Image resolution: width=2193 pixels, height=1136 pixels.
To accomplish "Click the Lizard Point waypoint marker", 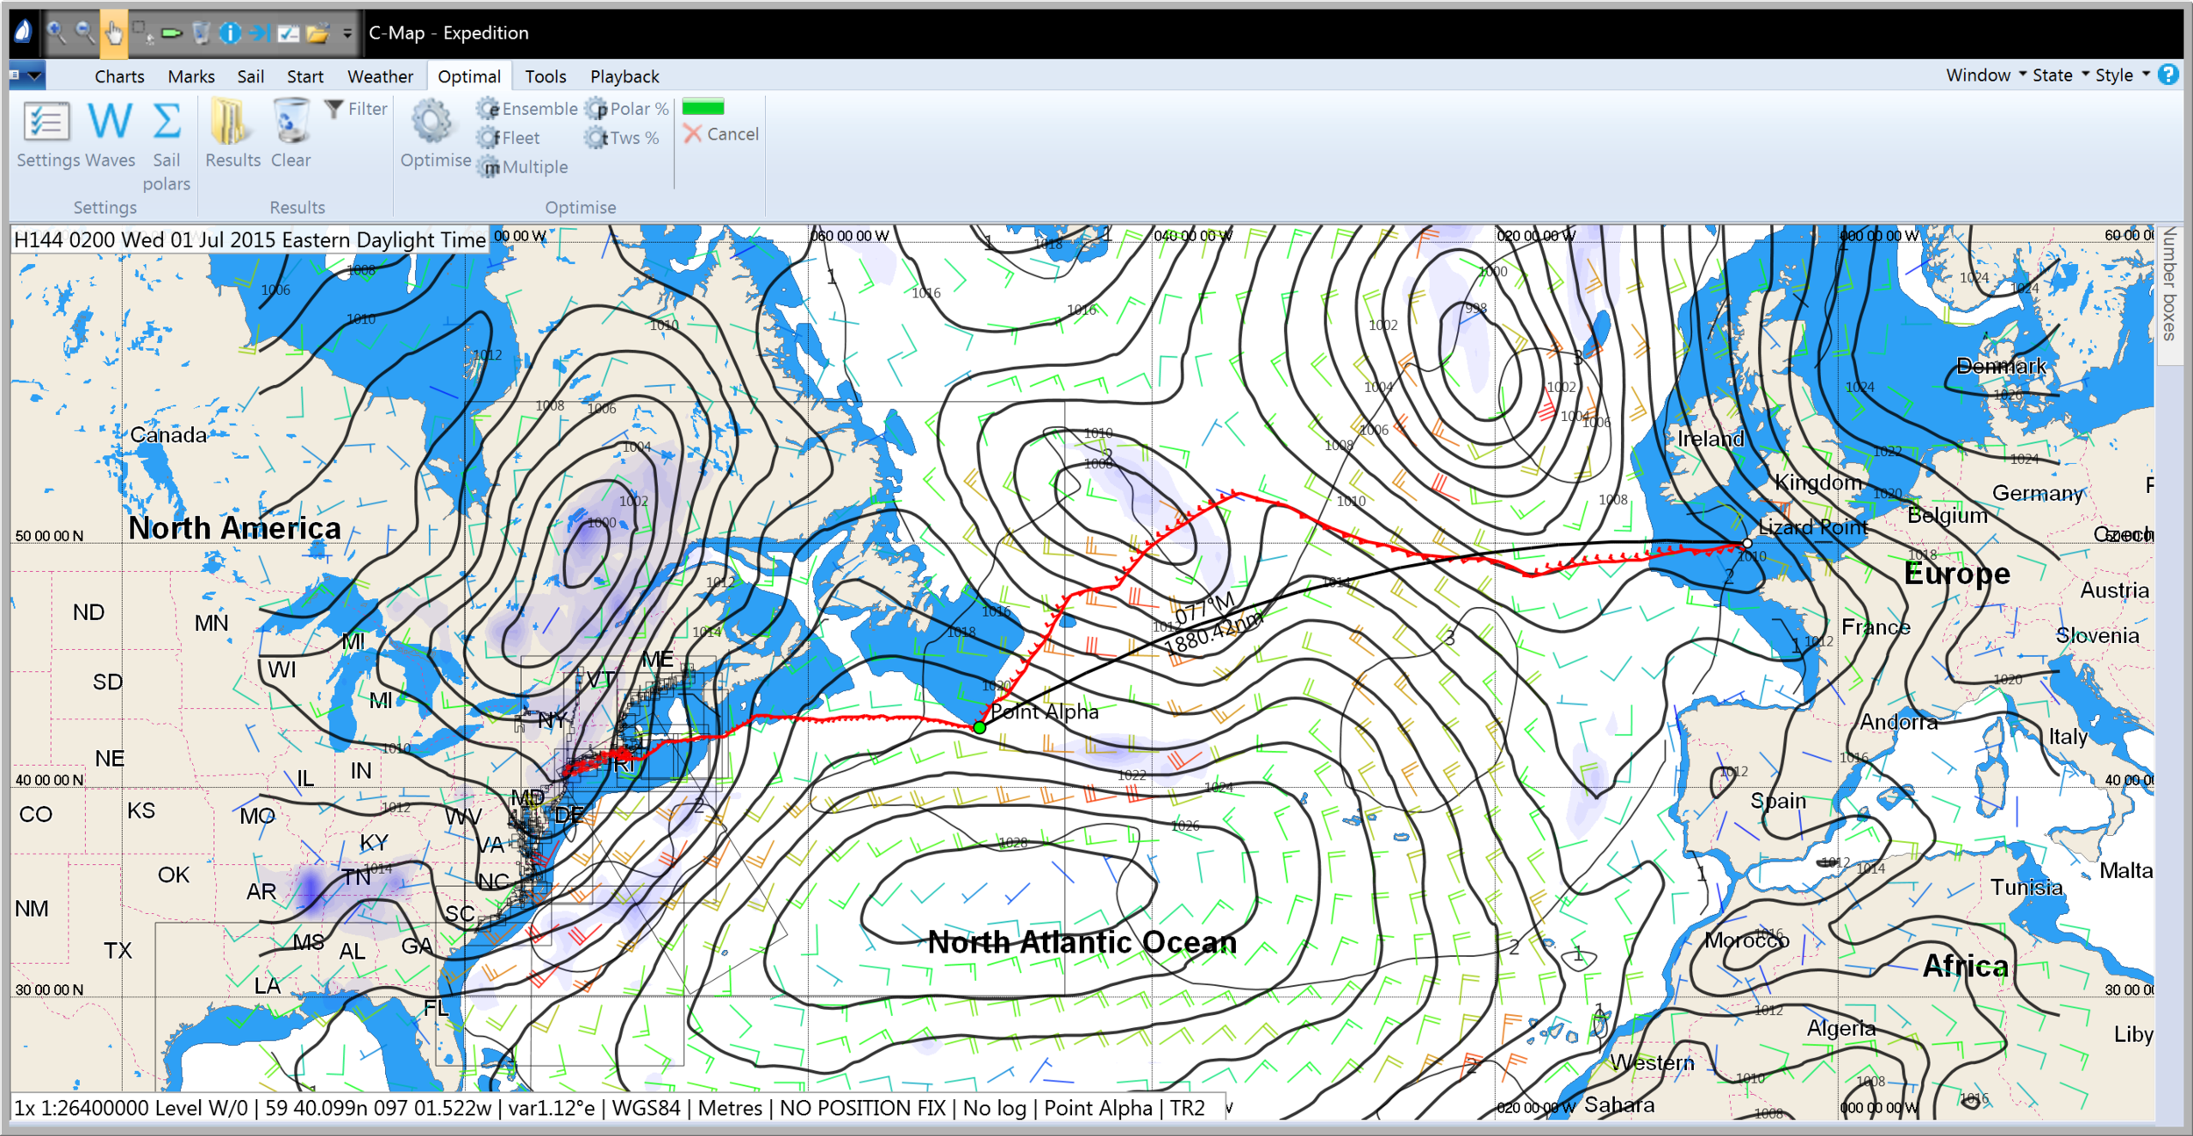I will tap(1747, 544).
